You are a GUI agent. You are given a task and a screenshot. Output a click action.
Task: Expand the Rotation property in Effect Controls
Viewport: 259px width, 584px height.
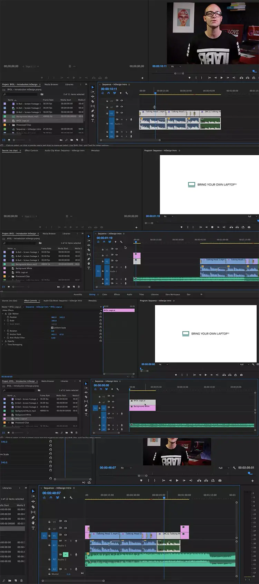4,331
